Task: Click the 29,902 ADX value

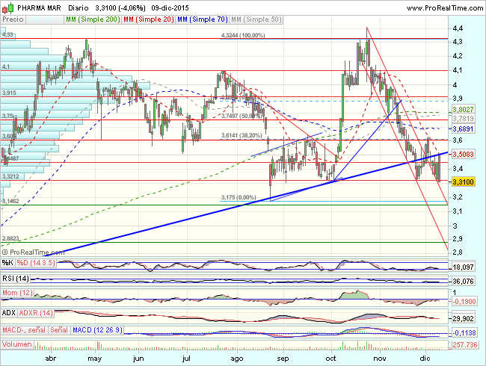Action: click(463, 318)
